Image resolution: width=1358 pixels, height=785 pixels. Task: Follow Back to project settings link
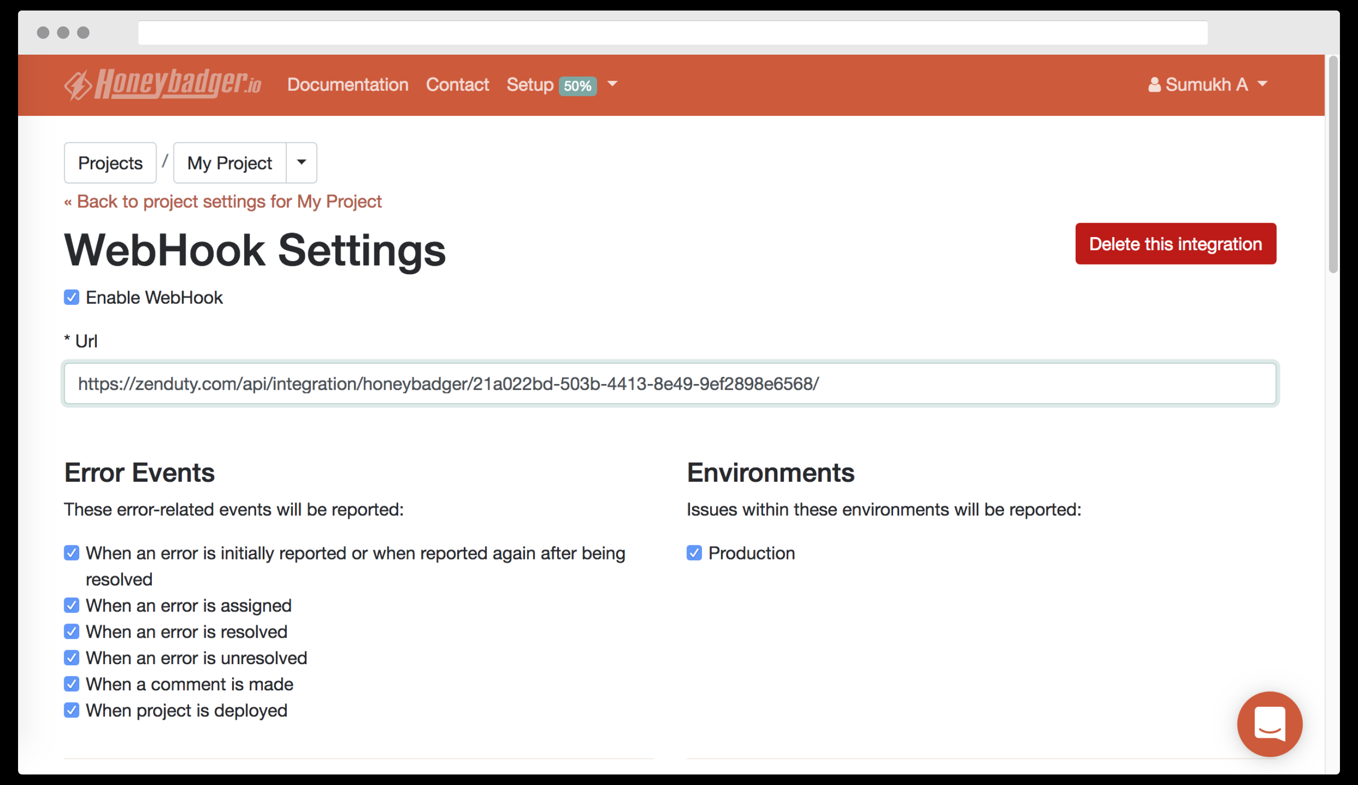pos(223,202)
